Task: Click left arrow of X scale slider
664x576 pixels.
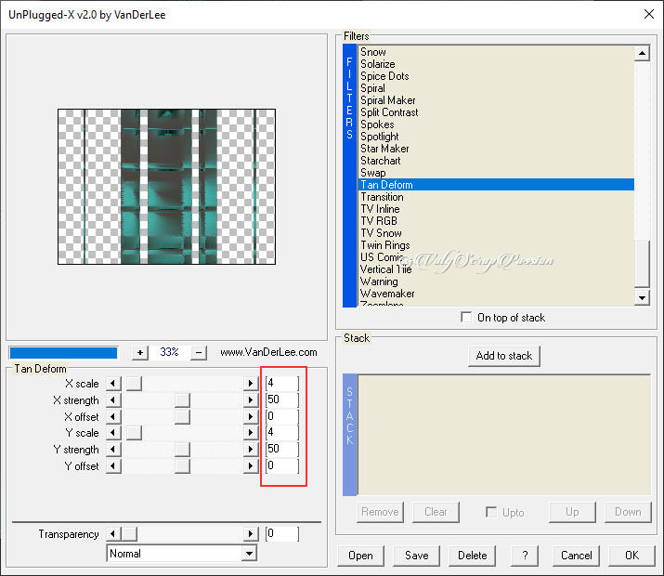Action: (x=113, y=384)
